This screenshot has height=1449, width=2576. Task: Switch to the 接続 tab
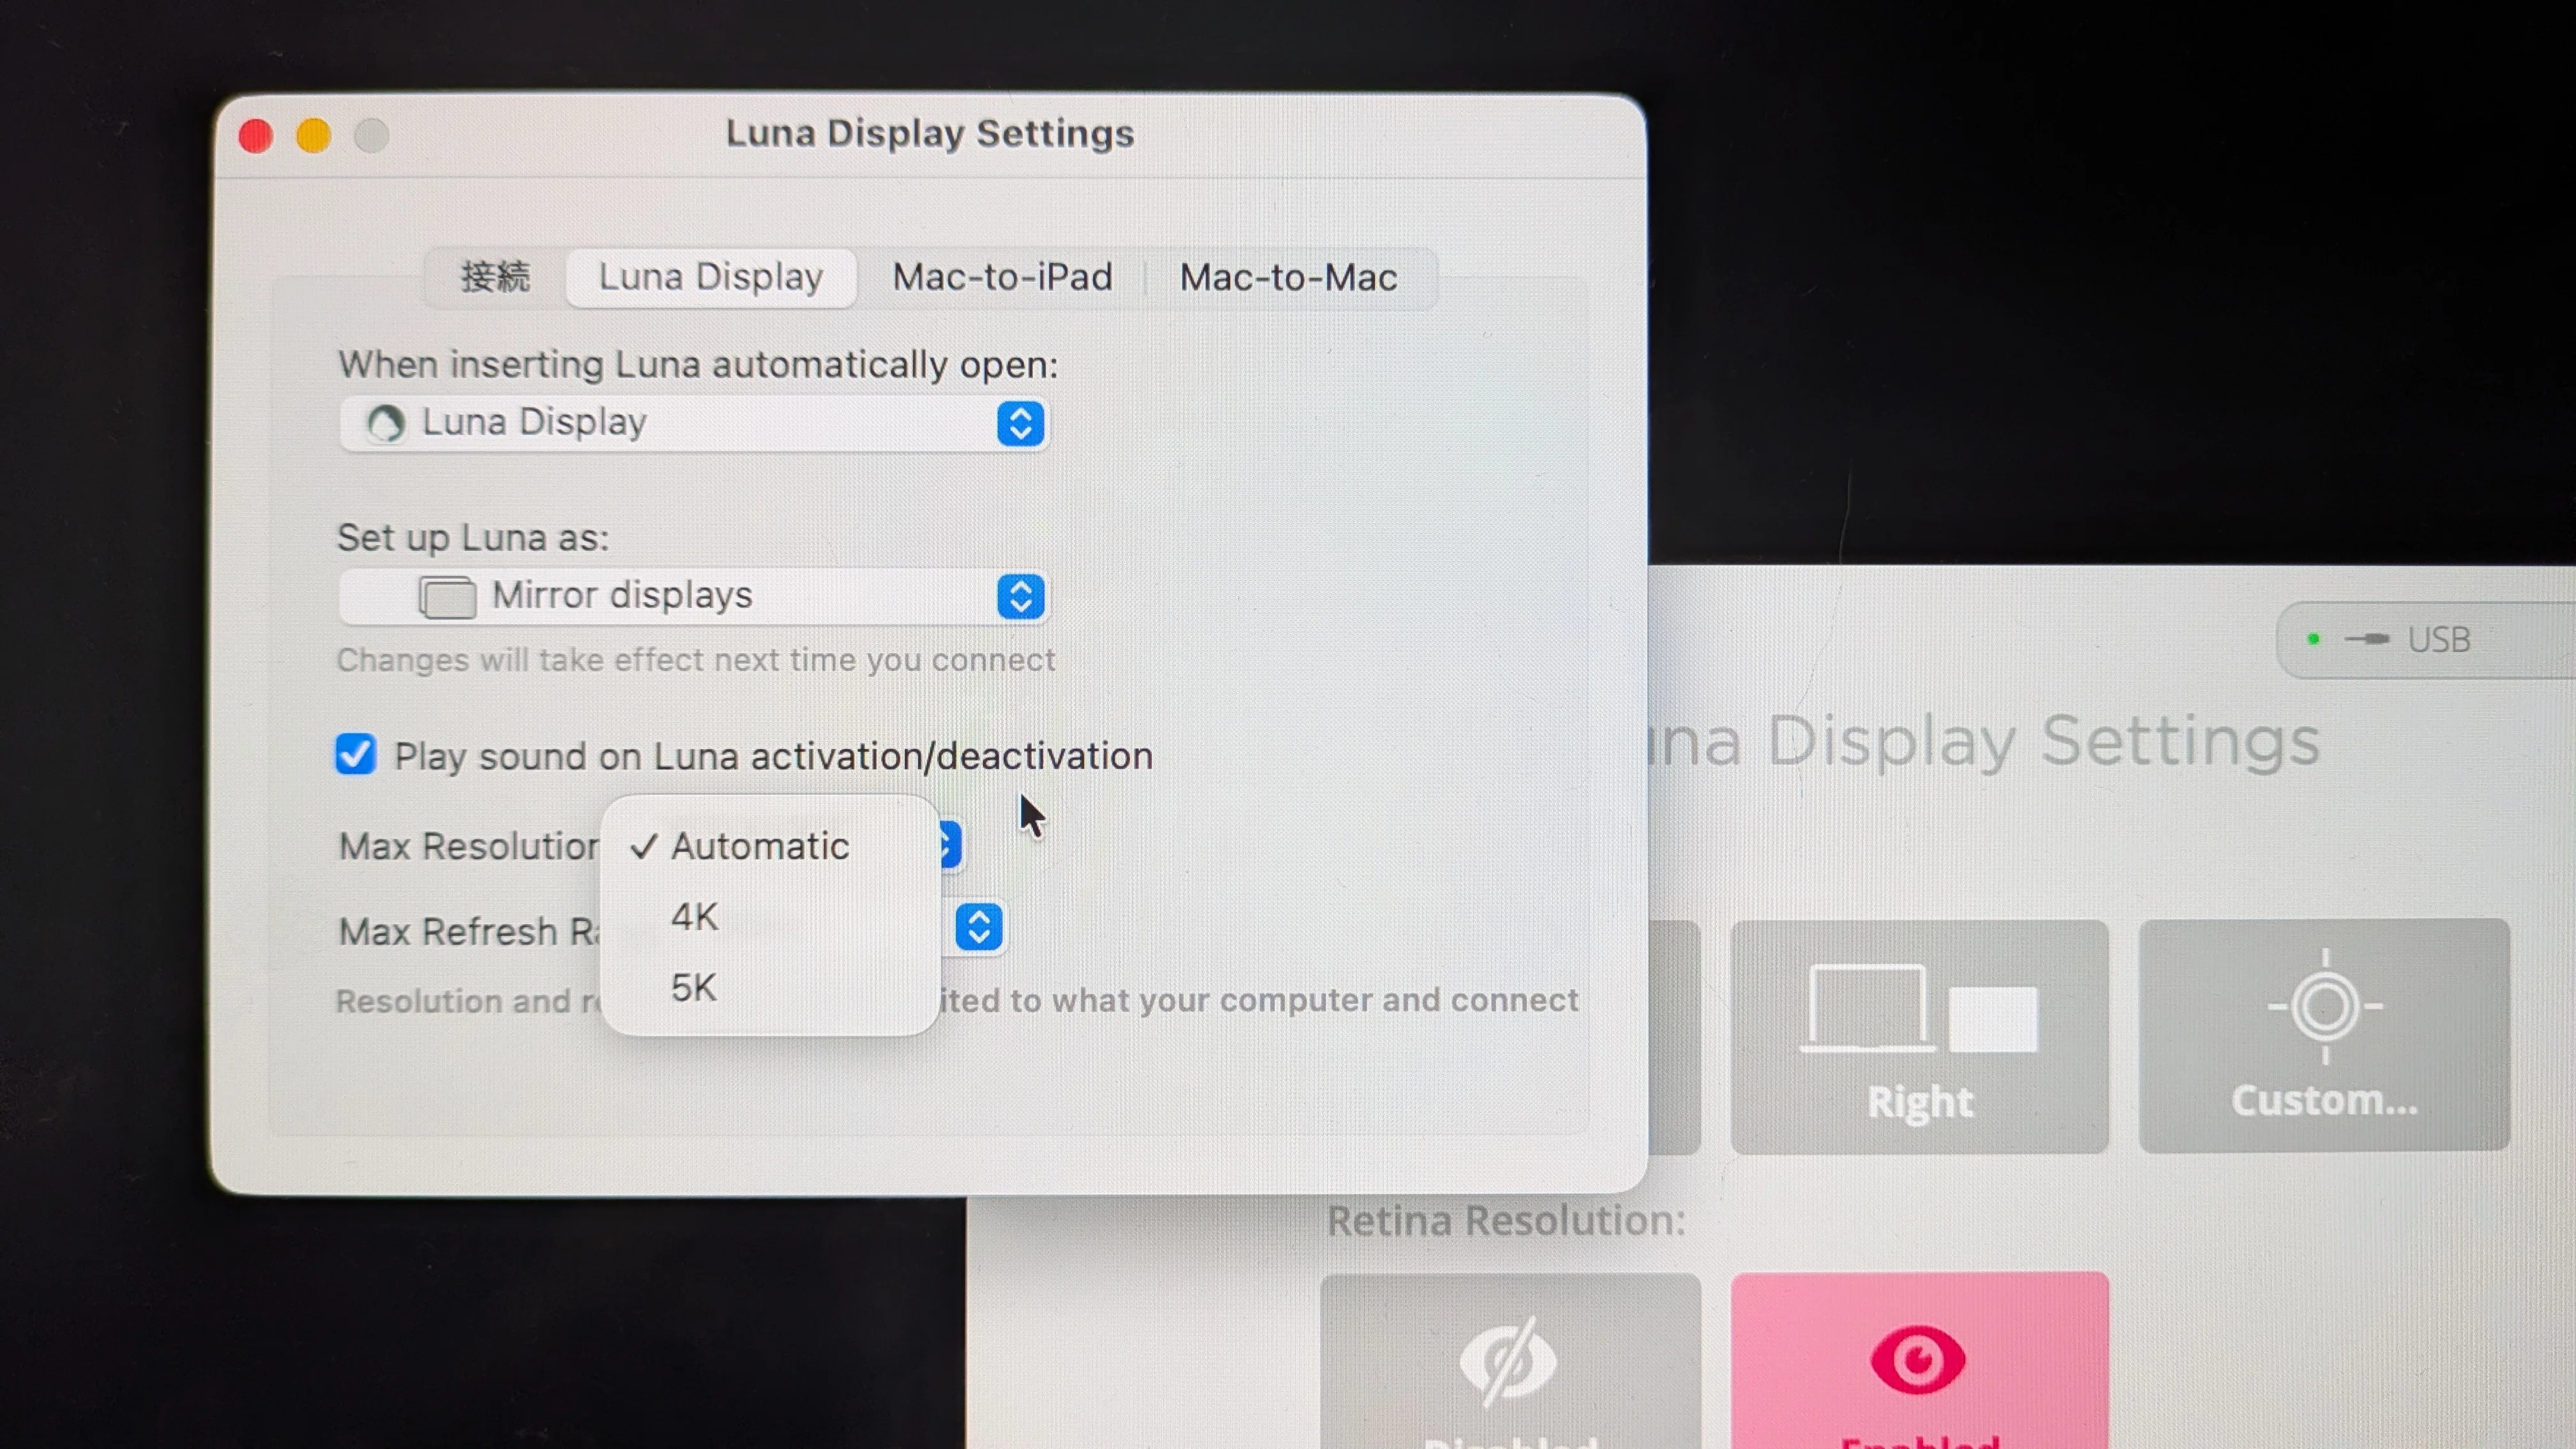496,277
